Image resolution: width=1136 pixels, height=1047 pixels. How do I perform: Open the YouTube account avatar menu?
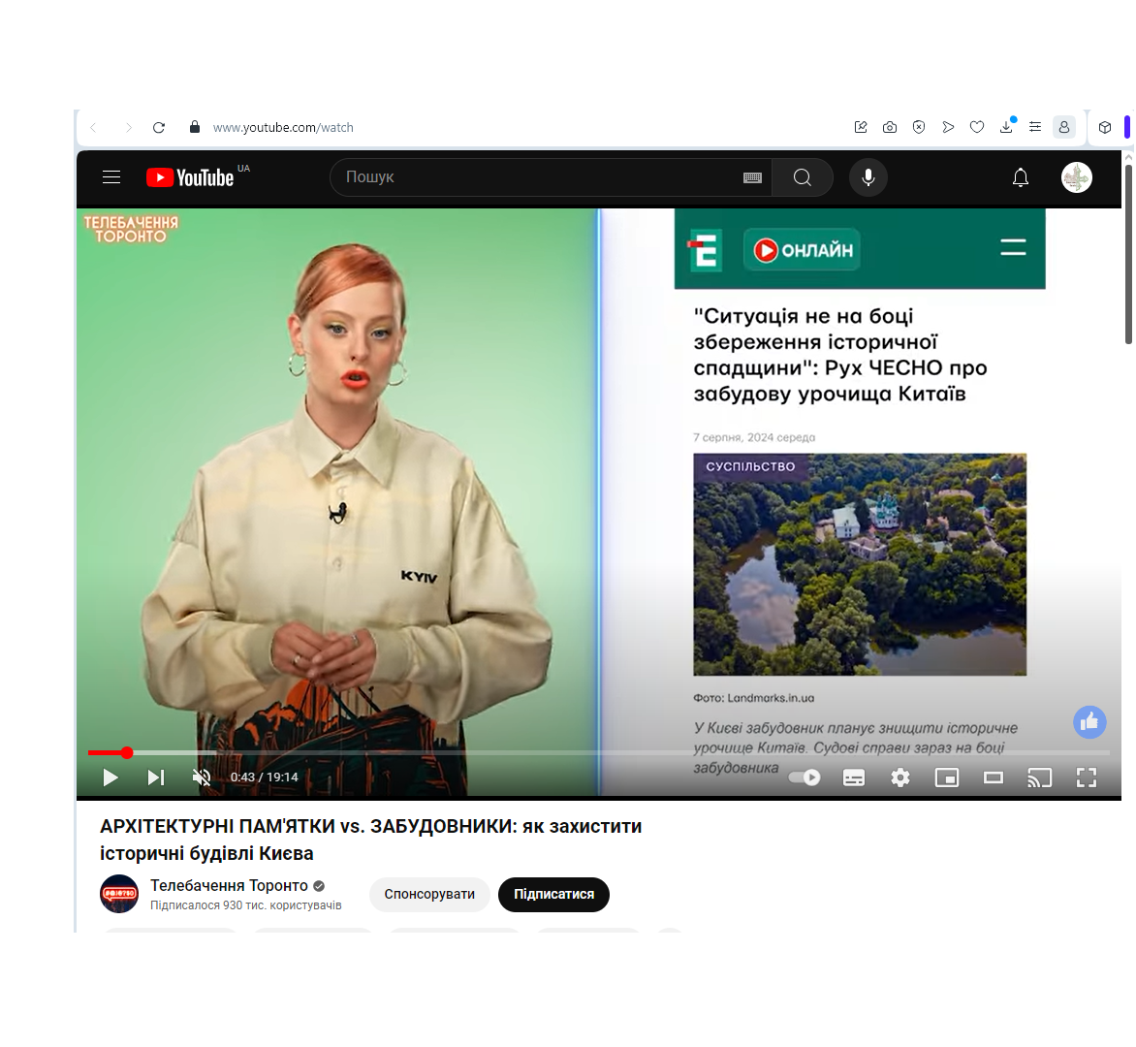click(x=1077, y=177)
